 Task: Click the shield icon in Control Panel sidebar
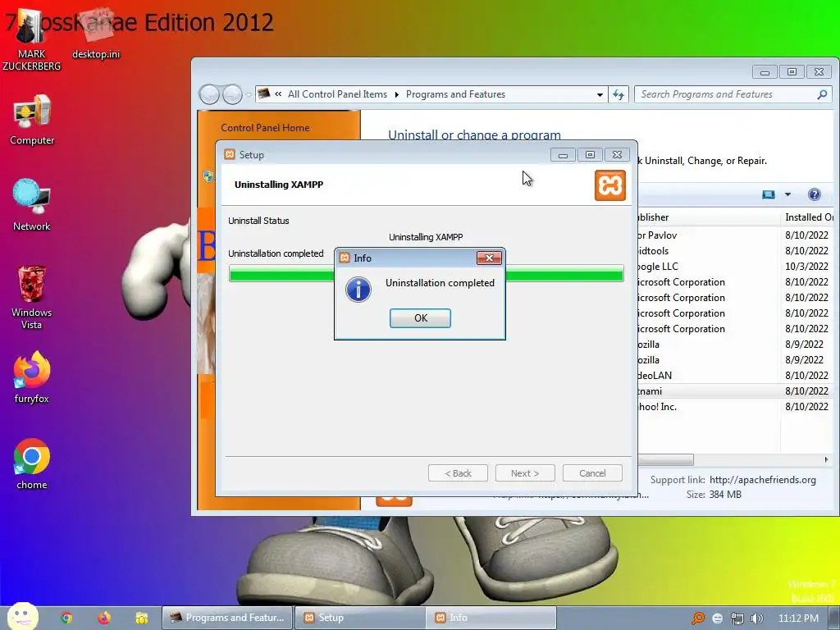208,176
